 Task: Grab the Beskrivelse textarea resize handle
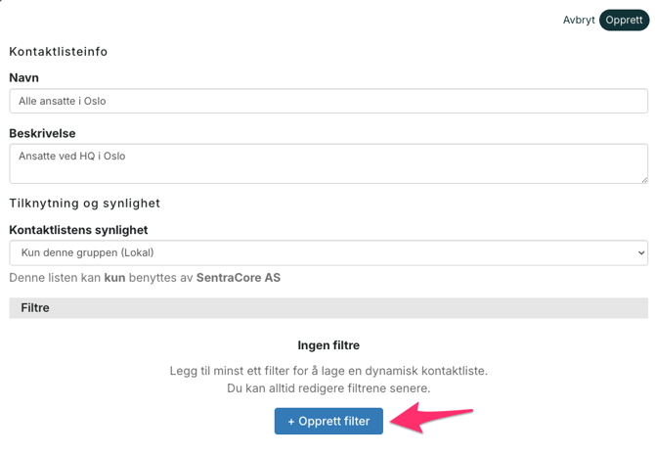[x=643, y=179]
